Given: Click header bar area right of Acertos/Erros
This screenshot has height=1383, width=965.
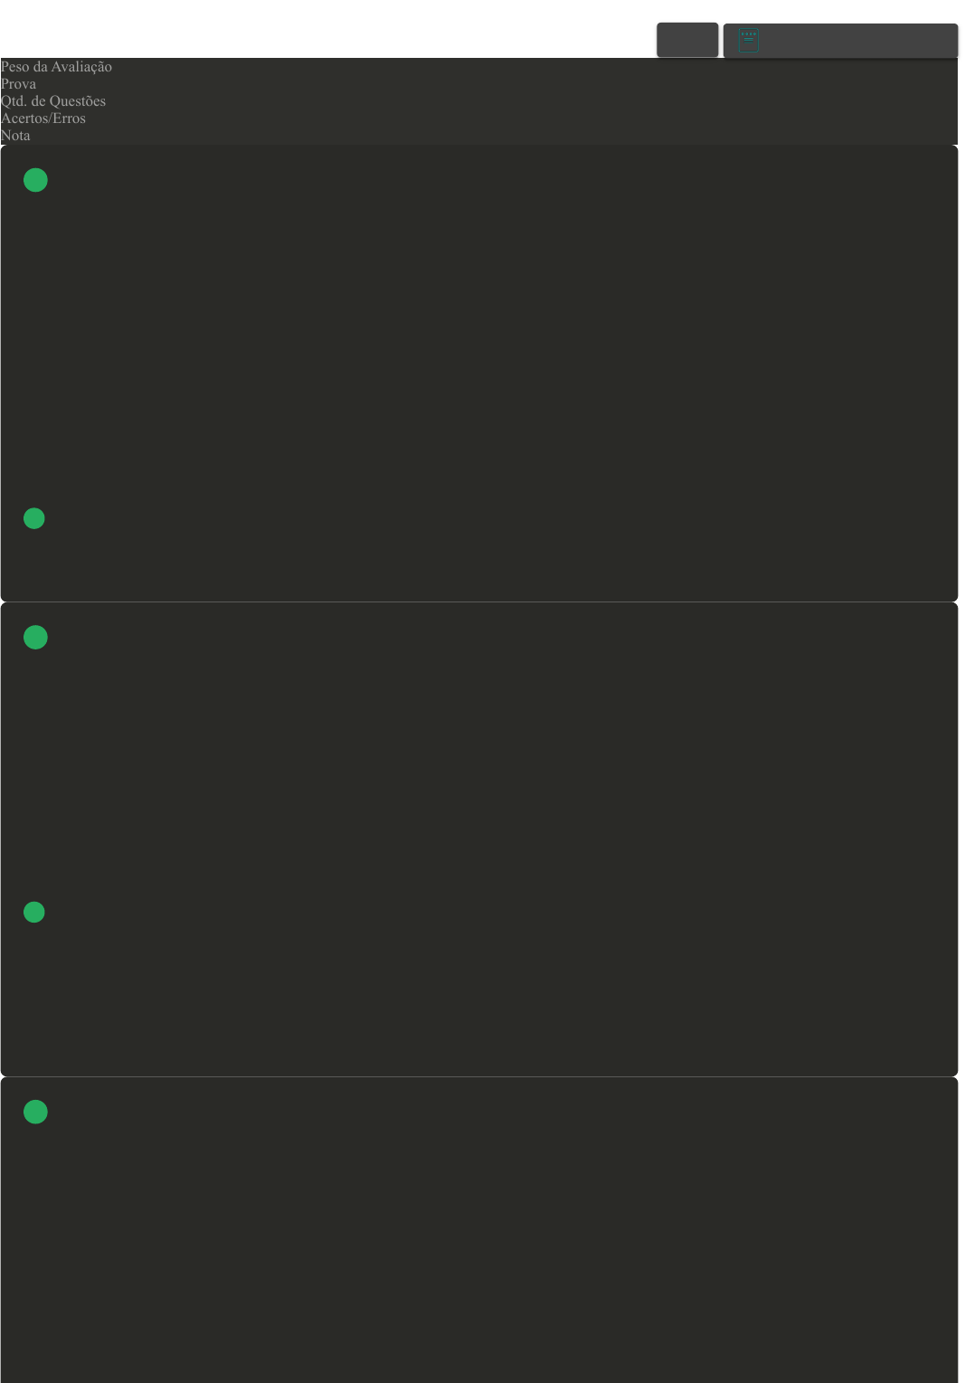Looking at the screenshot, I should click(x=522, y=118).
